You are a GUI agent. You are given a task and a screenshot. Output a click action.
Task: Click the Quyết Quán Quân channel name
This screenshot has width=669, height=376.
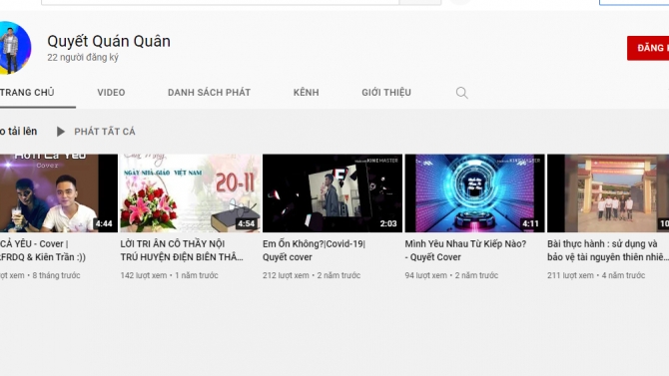click(109, 41)
